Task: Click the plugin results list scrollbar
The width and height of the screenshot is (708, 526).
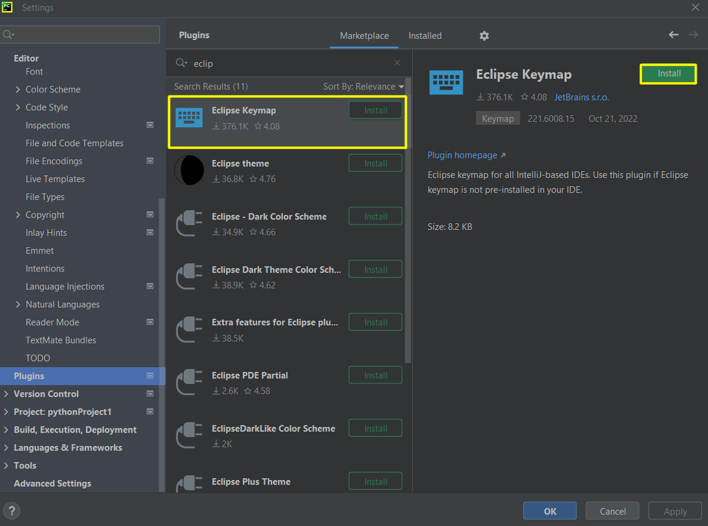Action: point(408,222)
